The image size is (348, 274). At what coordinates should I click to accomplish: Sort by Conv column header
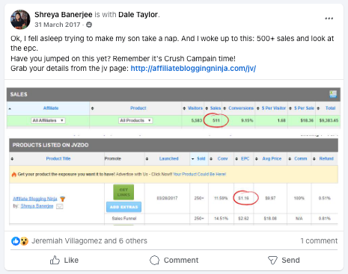point(222,158)
